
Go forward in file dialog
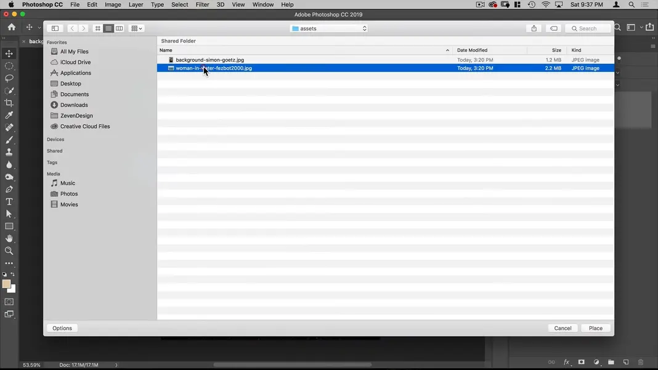click(x=83, y=28)
